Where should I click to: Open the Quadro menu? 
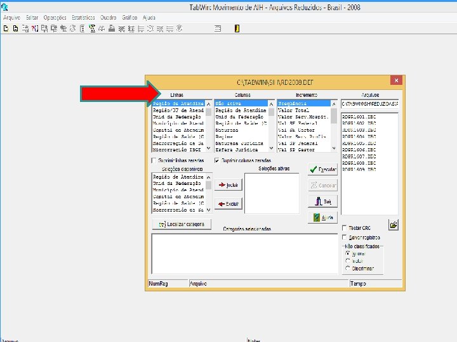(x=108, y=18)
